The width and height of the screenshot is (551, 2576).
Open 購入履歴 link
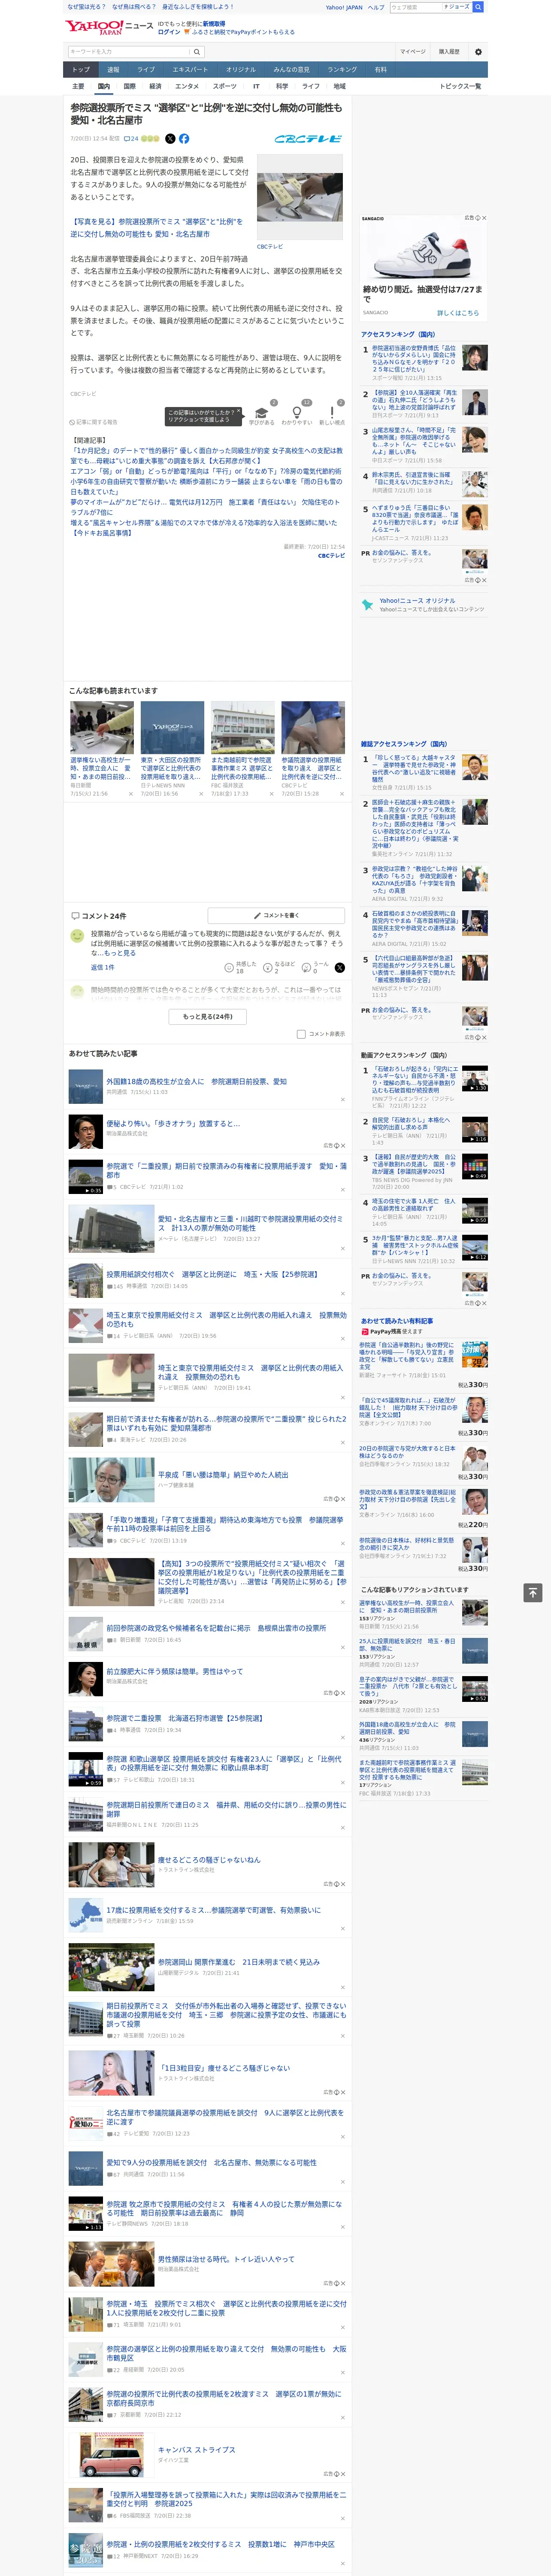449,51
